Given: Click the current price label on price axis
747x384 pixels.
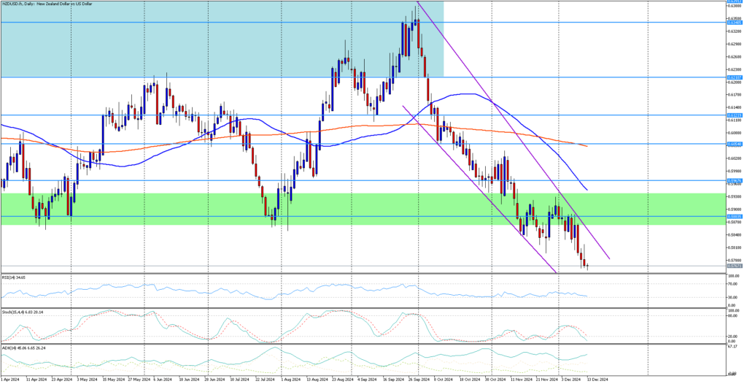Looking at the screenshot, I should [735, 266].
